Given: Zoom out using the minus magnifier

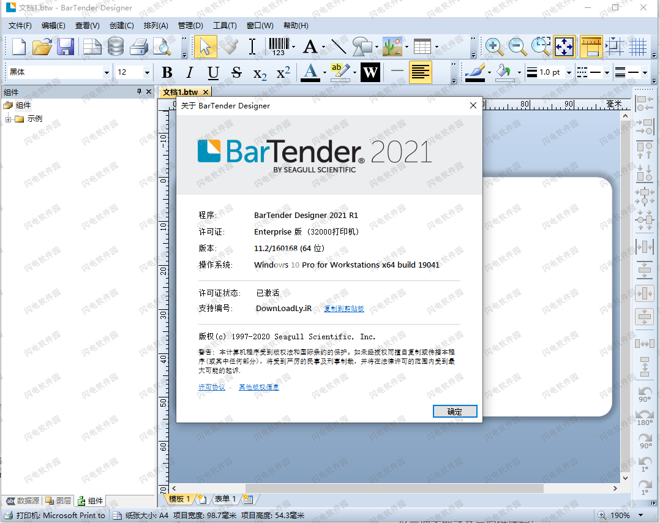Looking at the screenshot, I should (x=517, y=47).
